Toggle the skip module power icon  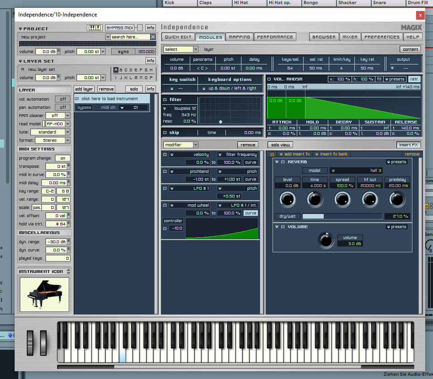click(165, 133)
